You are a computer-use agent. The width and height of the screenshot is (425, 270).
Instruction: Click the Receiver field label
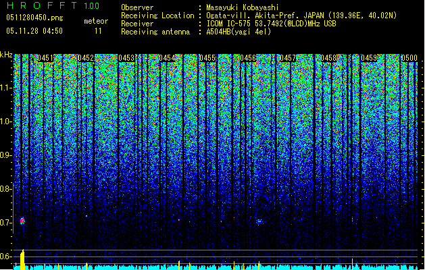point(137,24)
